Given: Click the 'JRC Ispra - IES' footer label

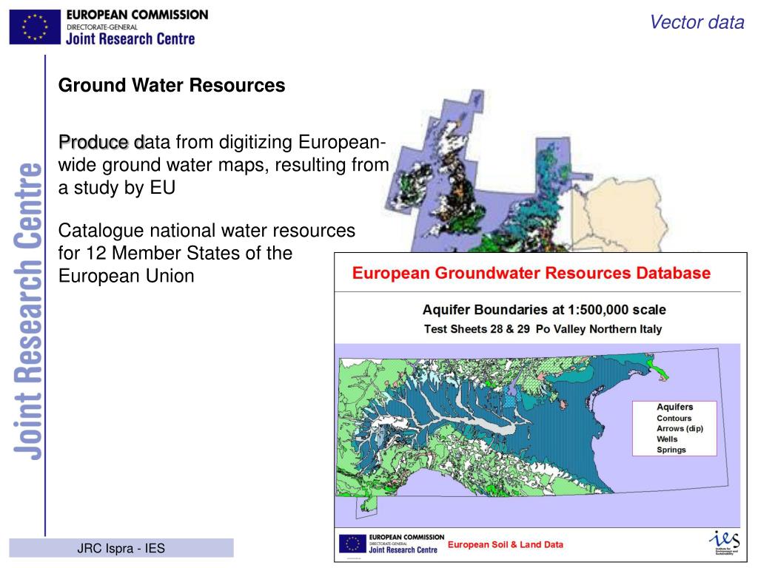Looking at the screenshot, I should pyautogui.click(x=121, y=548).
